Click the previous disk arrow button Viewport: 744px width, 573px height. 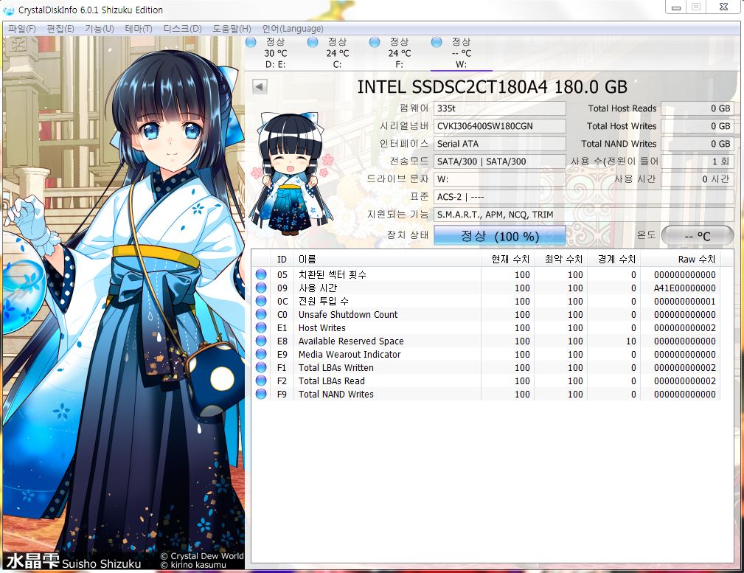(x=260, y=86)
